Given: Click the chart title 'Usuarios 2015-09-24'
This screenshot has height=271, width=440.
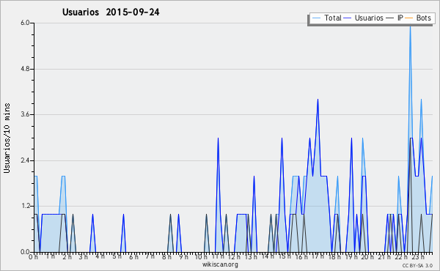Looking at the screenshot, I should [111, 12].
